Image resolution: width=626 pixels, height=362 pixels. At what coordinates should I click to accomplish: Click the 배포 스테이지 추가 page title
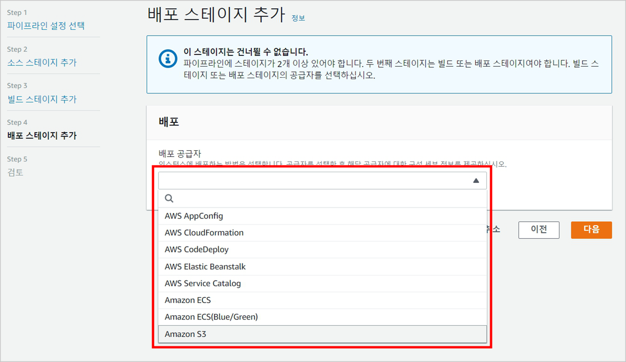coord(216,15)
